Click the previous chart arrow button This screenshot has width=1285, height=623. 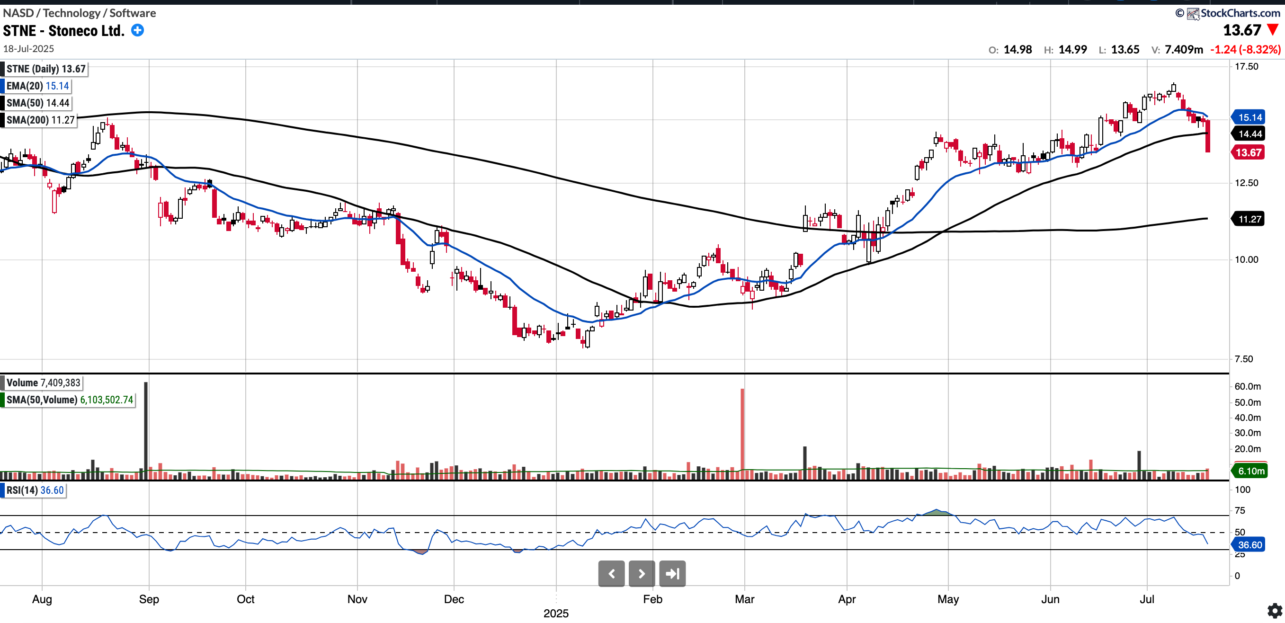pyautogui.click(x=611, y=574)
